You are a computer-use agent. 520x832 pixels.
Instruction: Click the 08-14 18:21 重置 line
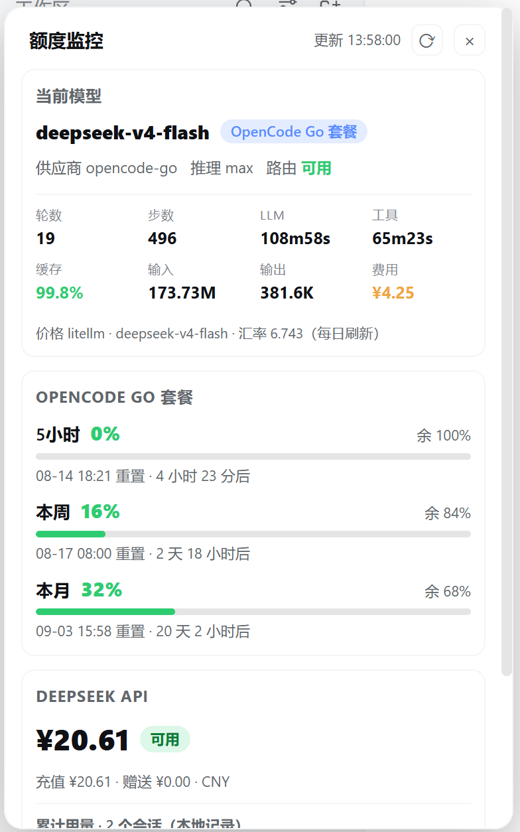(143, 476)
